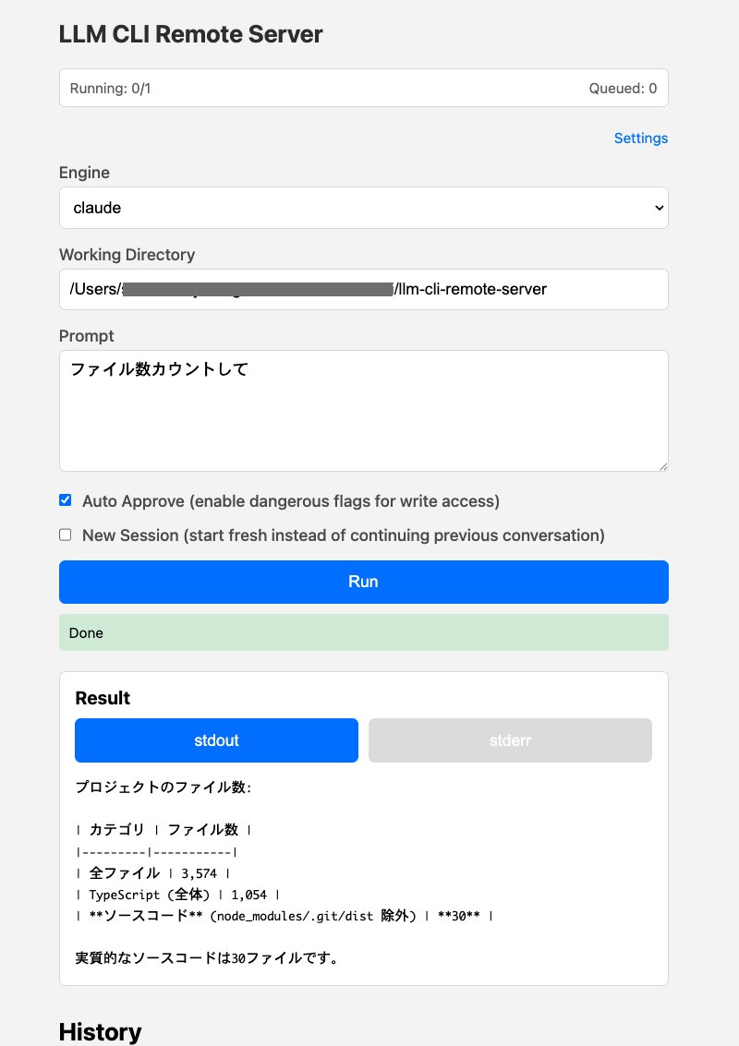The image size is (739, 1046).
Task: Click the New Session label text
Action: coord(343,535)
